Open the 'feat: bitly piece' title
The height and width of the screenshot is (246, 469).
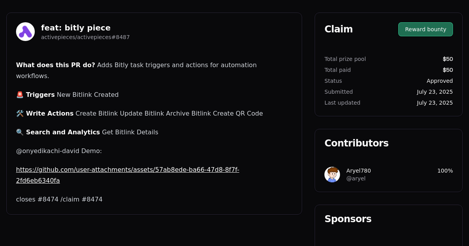coord(76,28)
